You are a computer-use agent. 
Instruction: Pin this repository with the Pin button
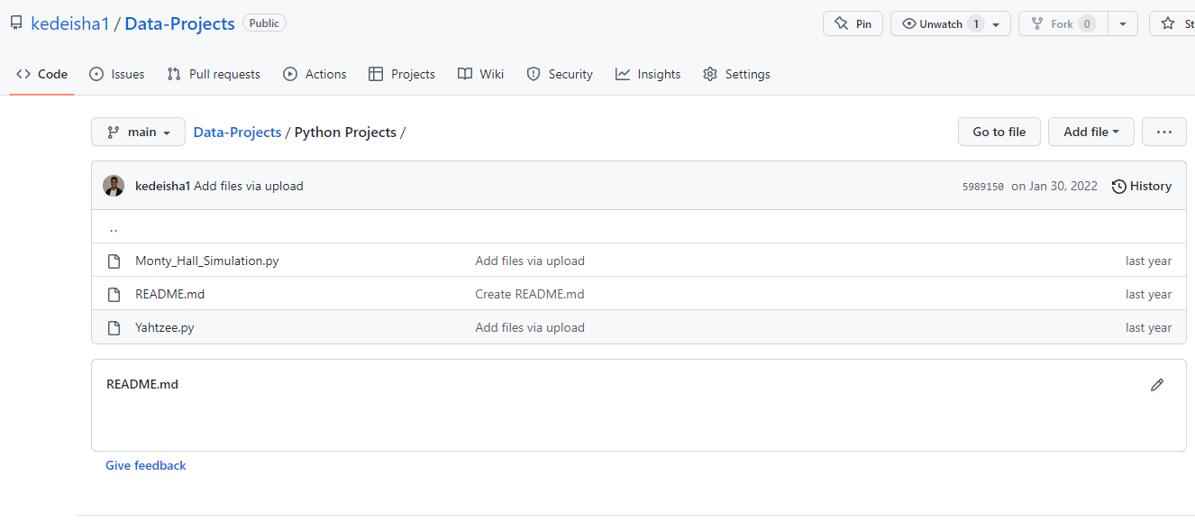[853, 23]
